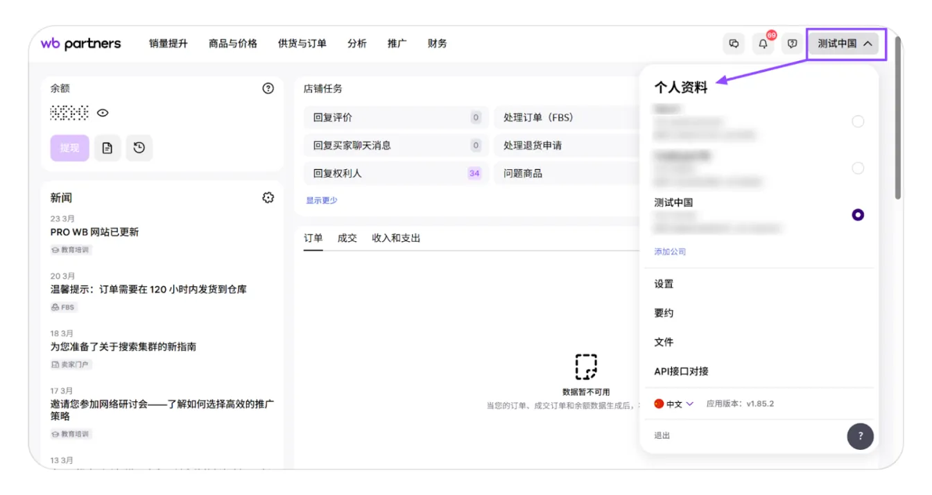Click the floating help question button
Image resolution: width=932 pixels, height=495 pixels.
(861, 436)
